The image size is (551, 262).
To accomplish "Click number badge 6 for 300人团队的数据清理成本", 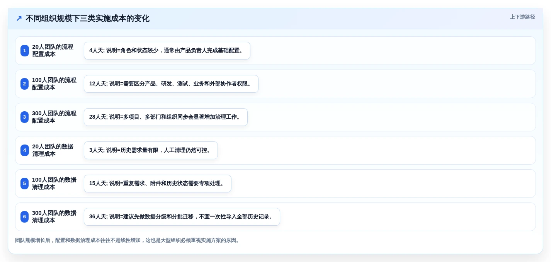I will [x=25, y=217].
